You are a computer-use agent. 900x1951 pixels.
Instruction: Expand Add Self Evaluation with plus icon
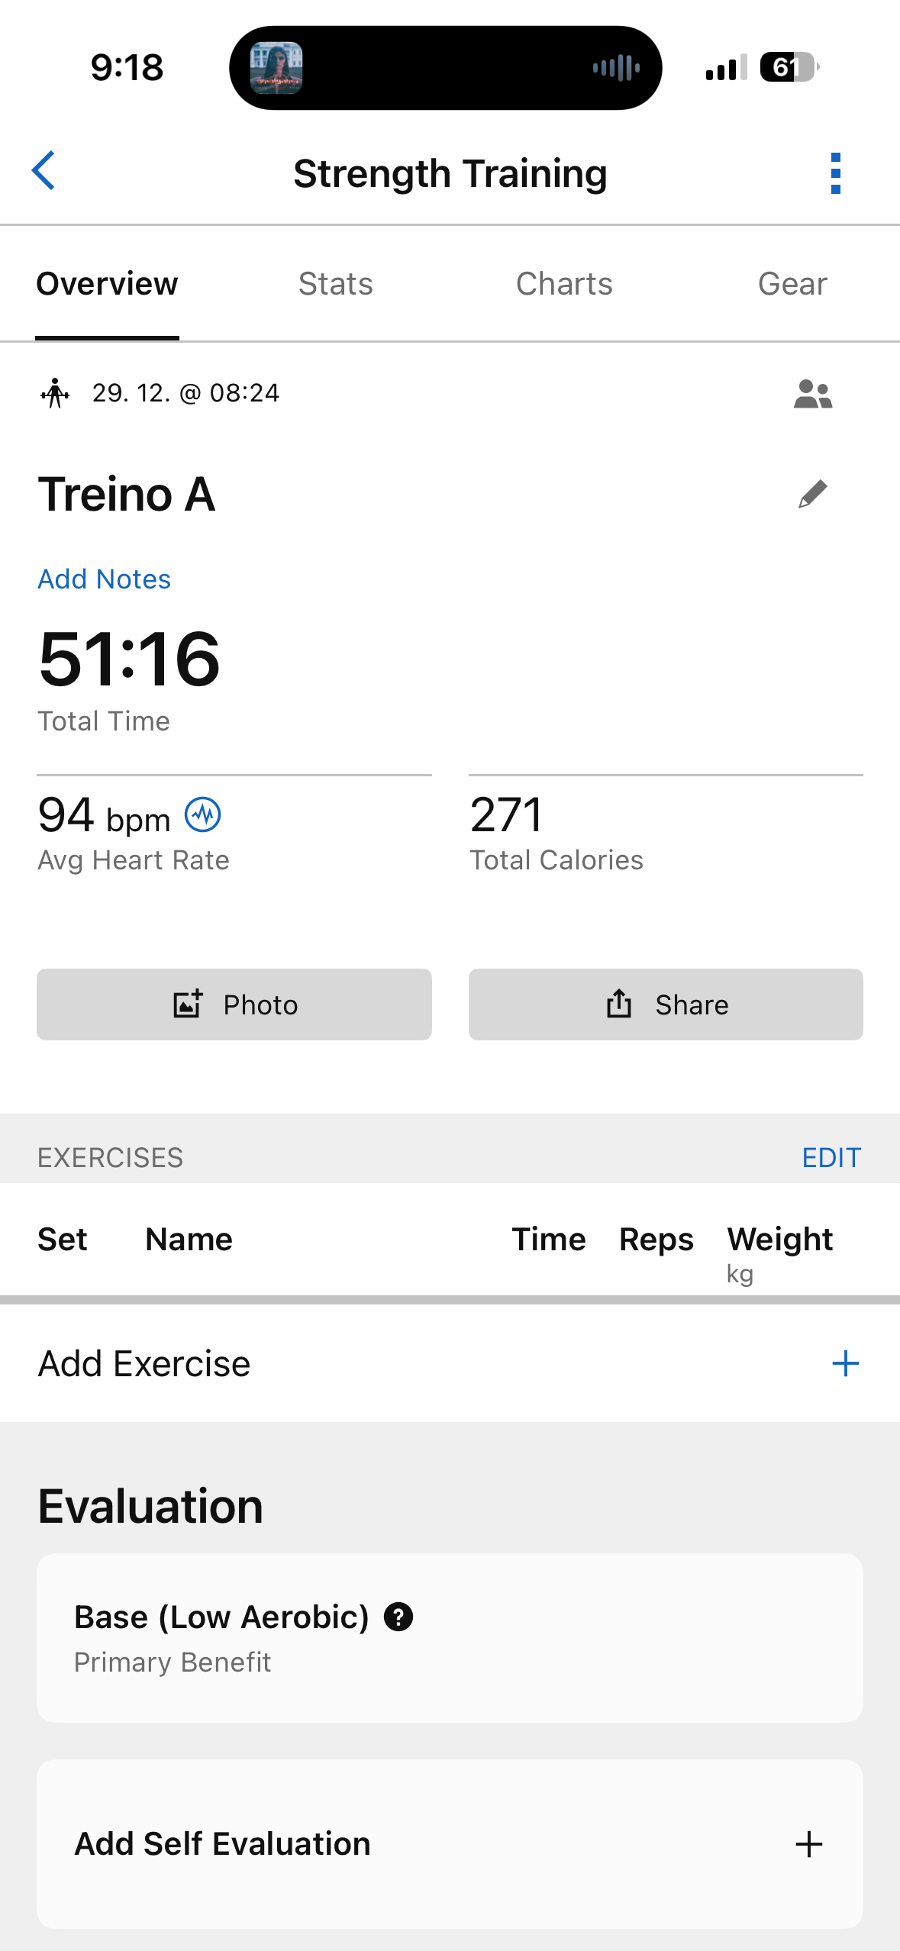click(x=808, y=1844)
